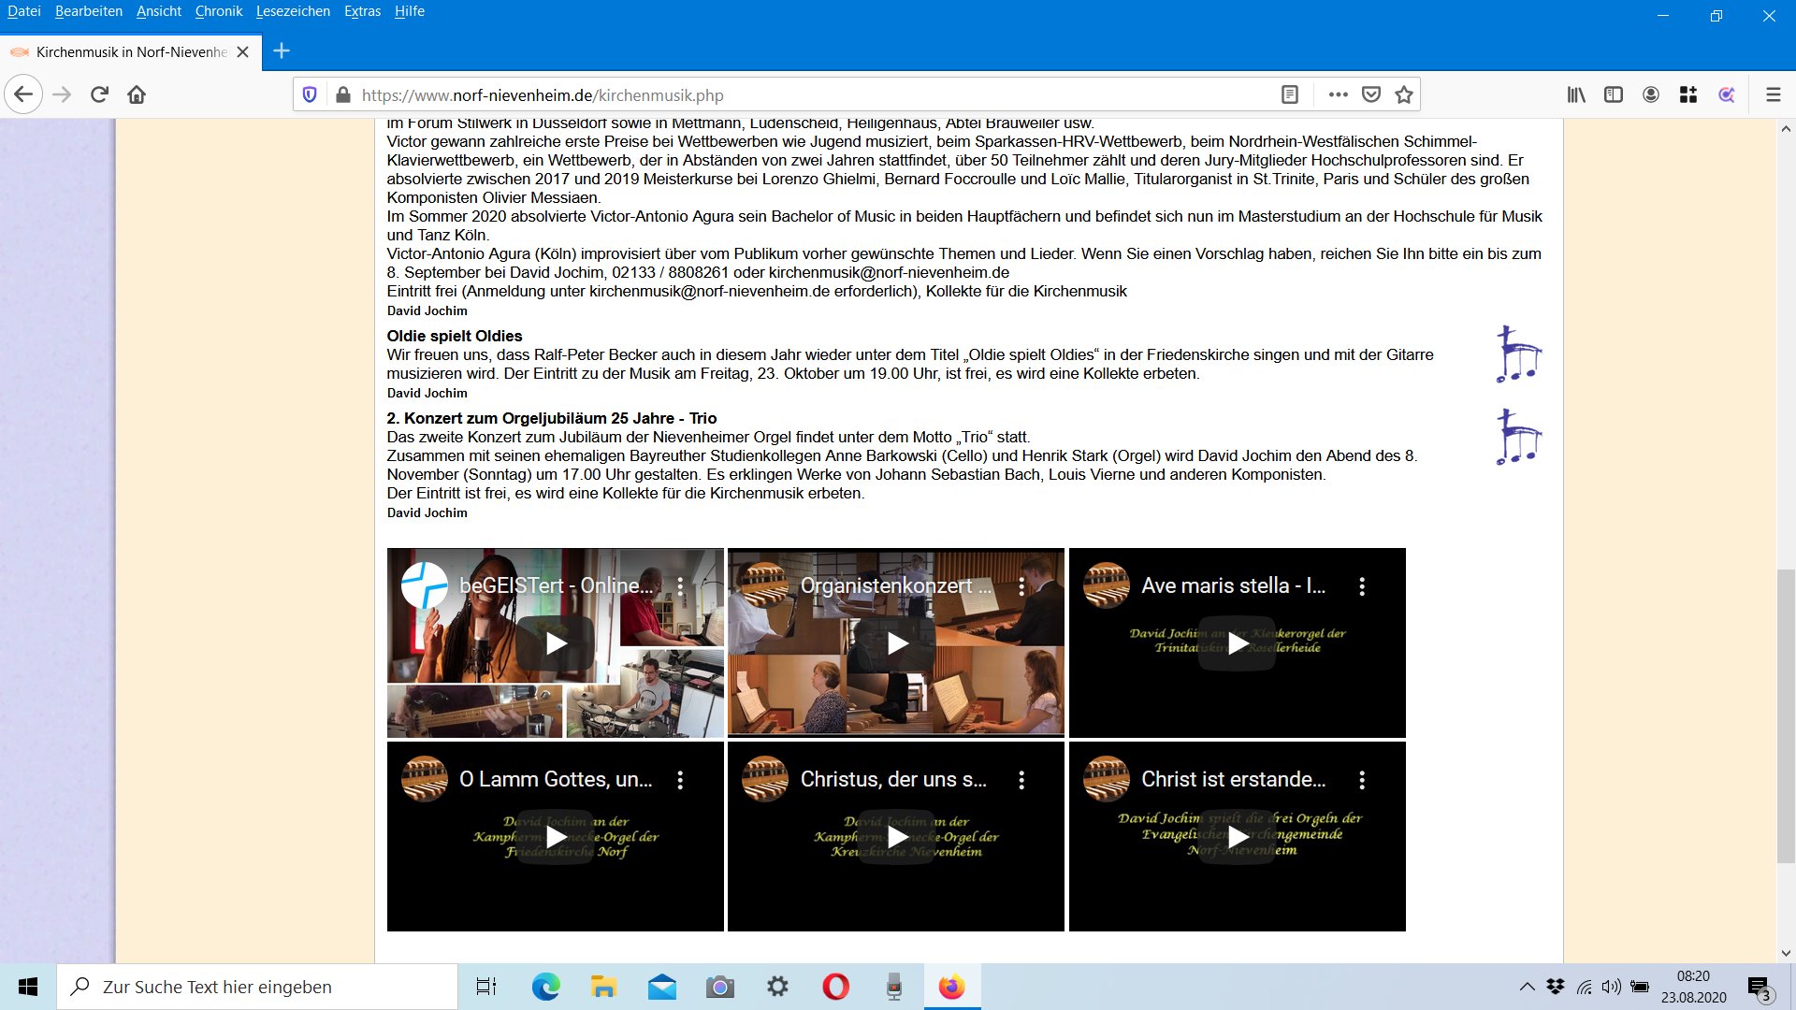Open the Hilfe menu

point(410,11)
